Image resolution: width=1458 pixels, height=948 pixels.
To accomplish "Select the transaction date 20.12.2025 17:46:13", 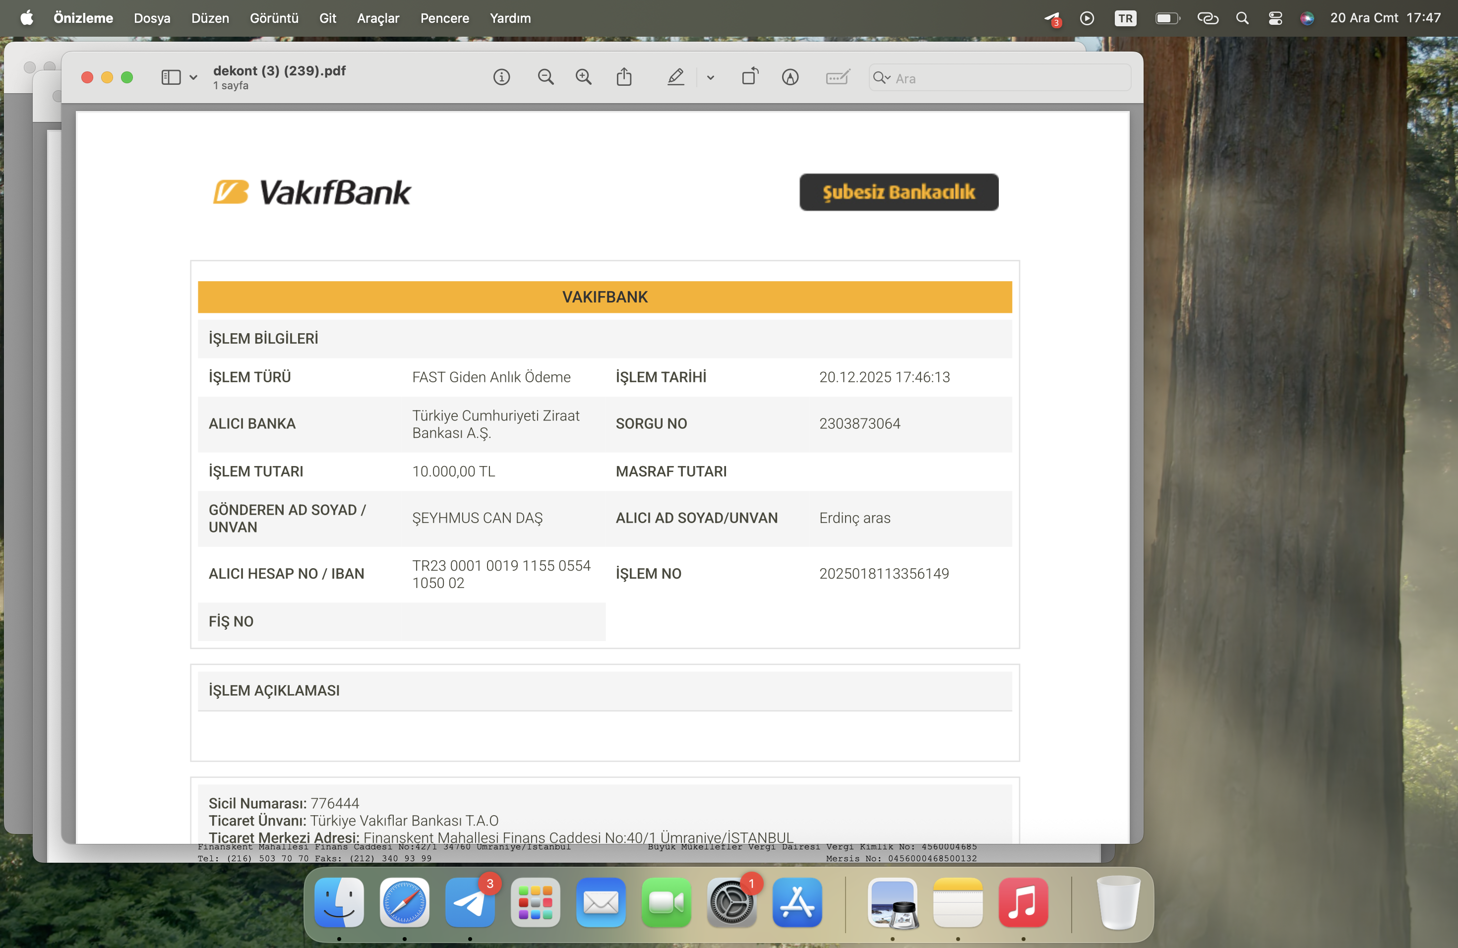I will [x=885, y=377].
